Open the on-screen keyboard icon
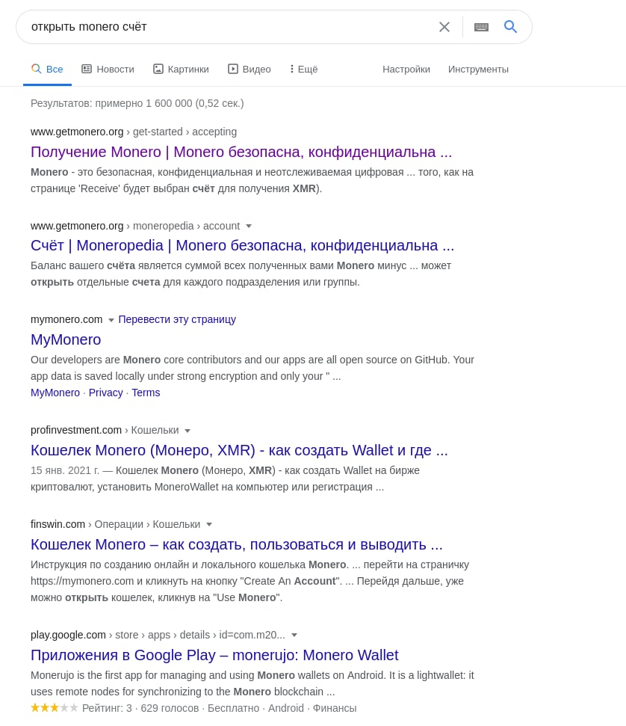 (481, 27)
